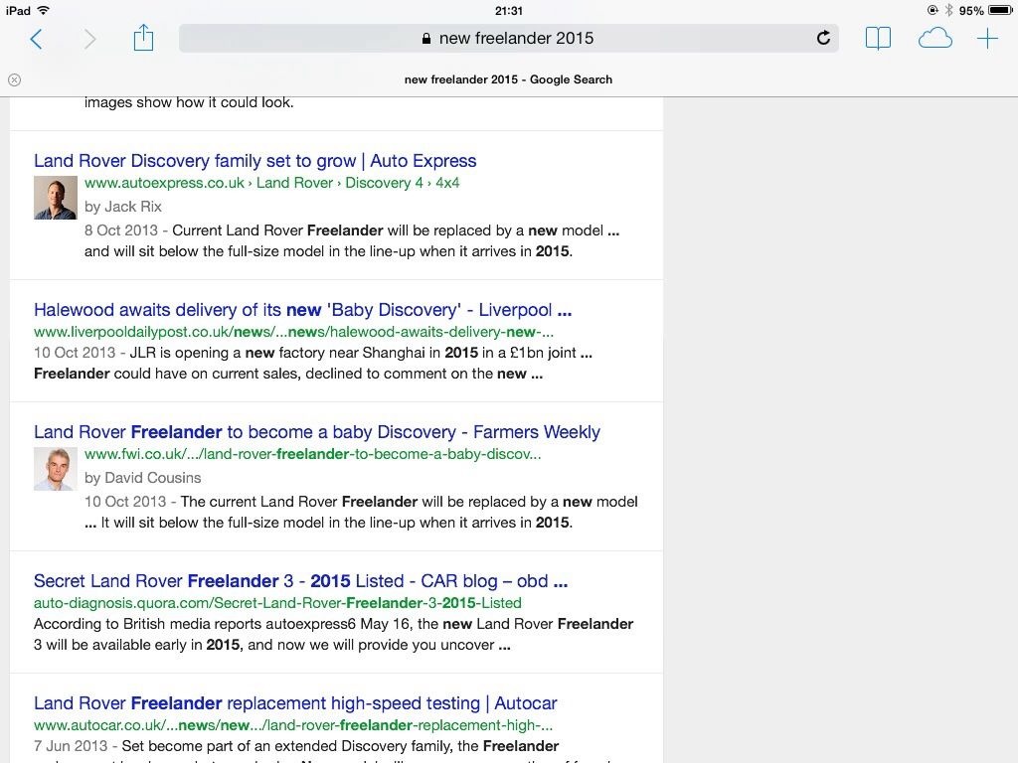Reload the page with the refresh icon

[x=823, y=38]
